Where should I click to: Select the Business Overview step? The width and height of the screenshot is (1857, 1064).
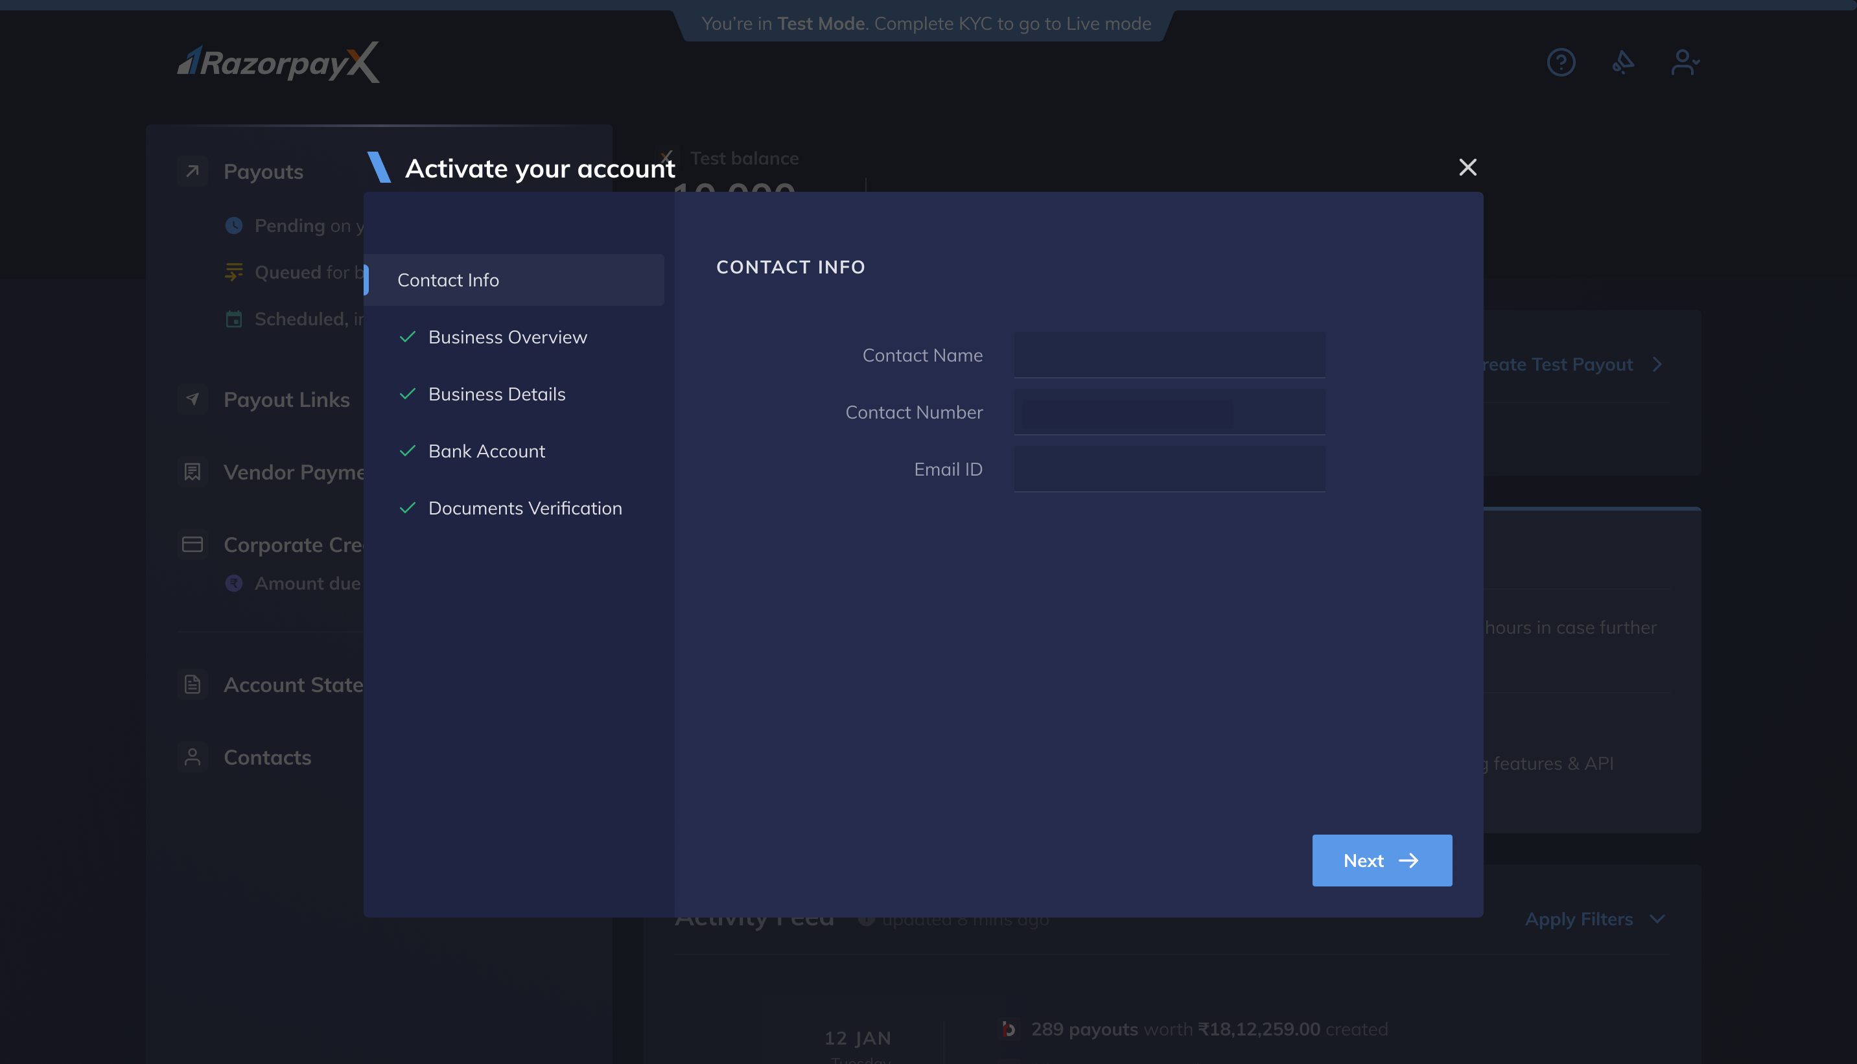pos(508,337)
